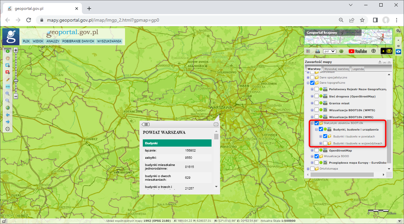
Task: Open the pol language dropdown
Action: [x=329, y=51]
